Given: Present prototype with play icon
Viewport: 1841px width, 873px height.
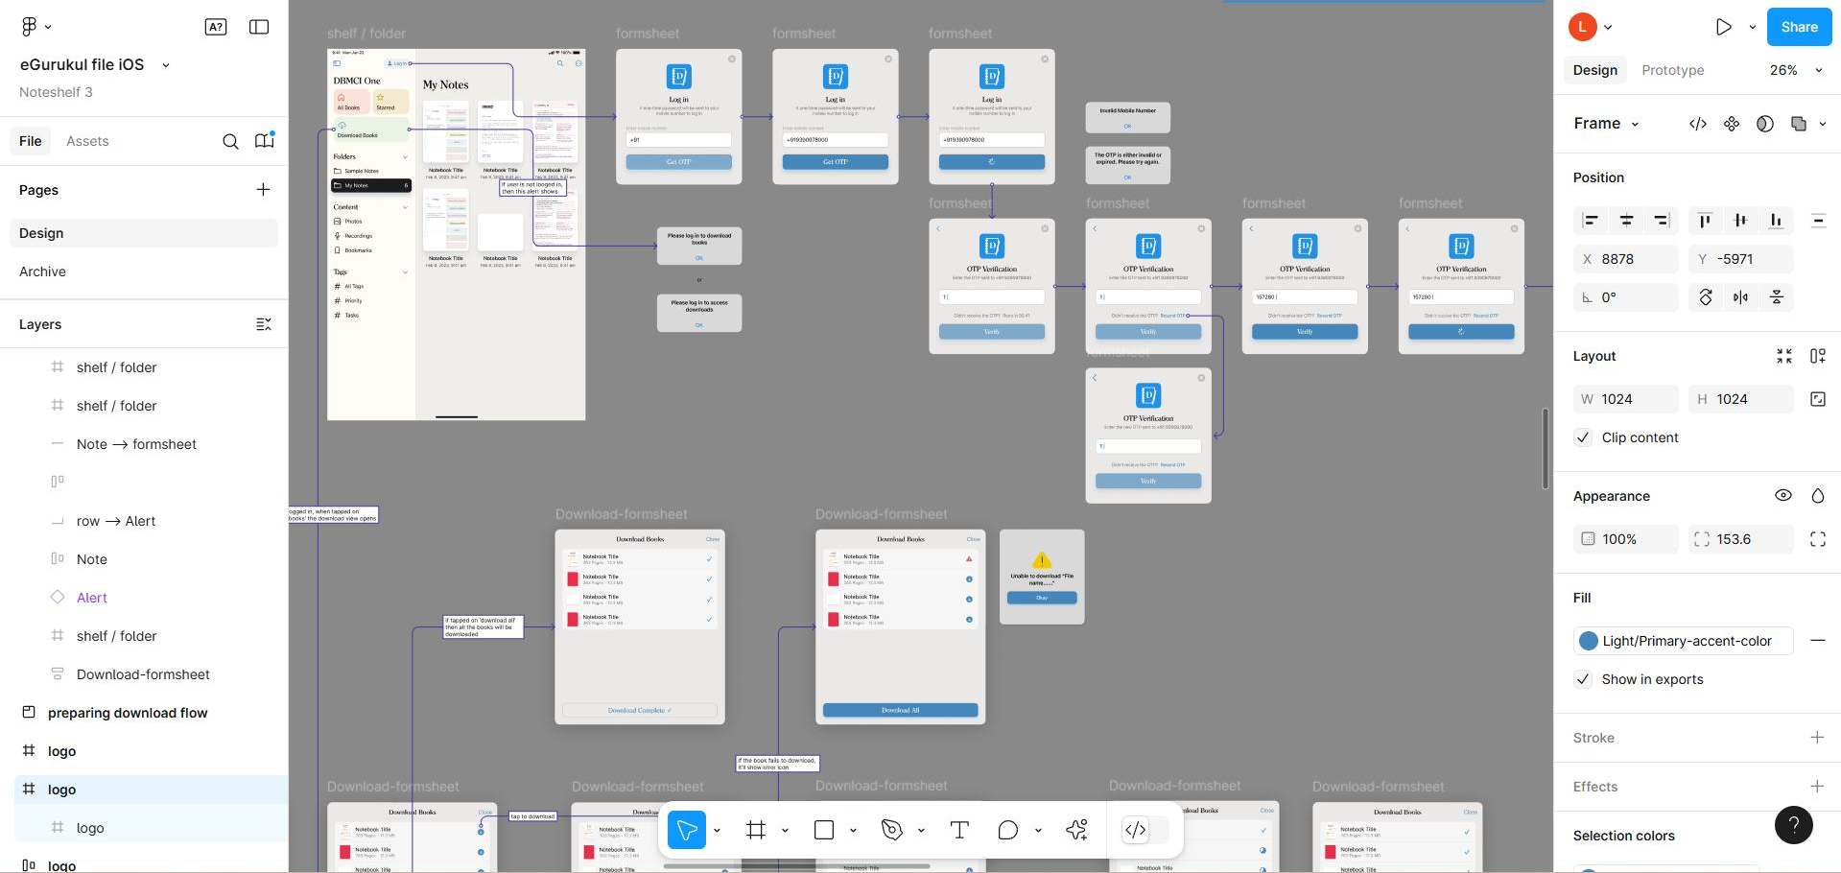Looking at the screenshot, I should (x=1724, y=27).
